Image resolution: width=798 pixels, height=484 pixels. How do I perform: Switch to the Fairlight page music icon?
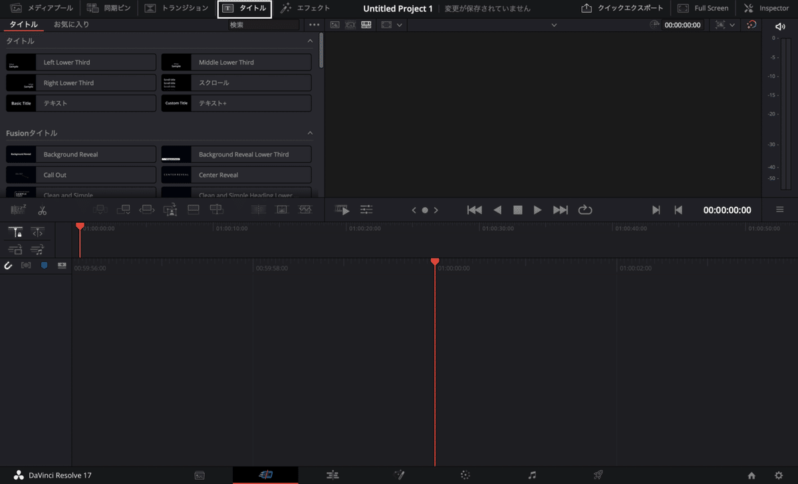tap(532, 475)
